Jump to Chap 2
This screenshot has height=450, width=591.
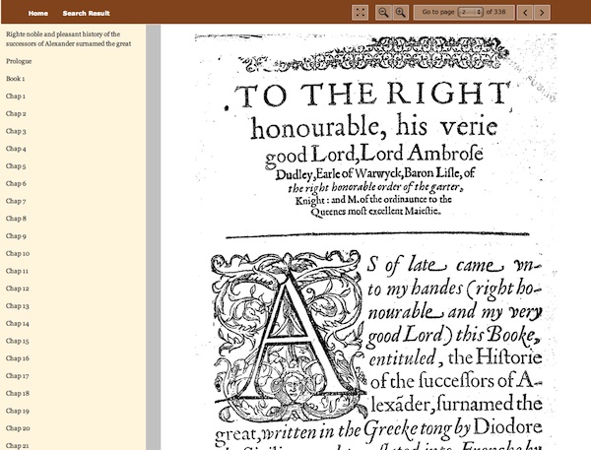(x=16, y=113)
